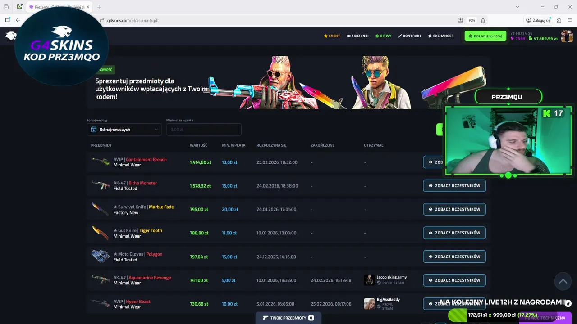Screen dimensions: 577x324
Task: Expand the 'Od najnowszych' sort dropdown
Action: click(124, 130)
